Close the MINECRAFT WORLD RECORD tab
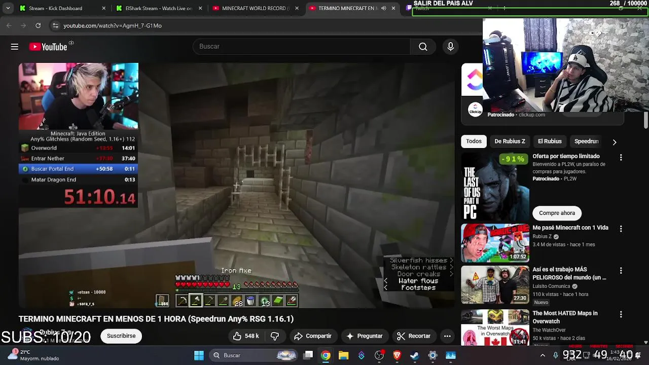 pos(297,8)
